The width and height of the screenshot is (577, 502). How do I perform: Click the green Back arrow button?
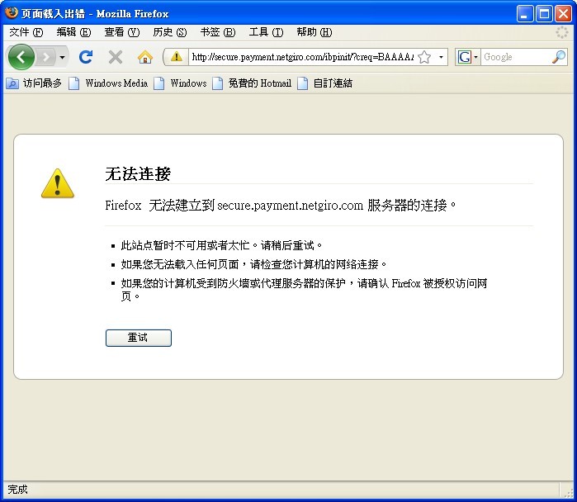point(21,57)
